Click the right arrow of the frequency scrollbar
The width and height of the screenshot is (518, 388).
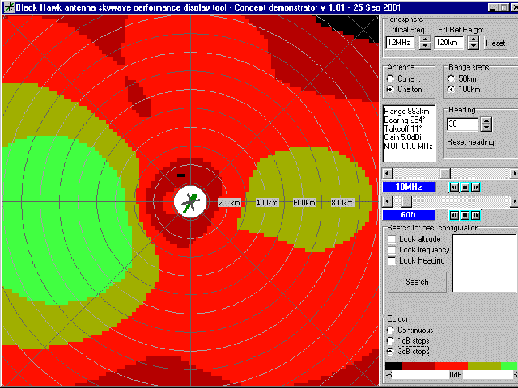pyautogui.click(x=514, y=173)
